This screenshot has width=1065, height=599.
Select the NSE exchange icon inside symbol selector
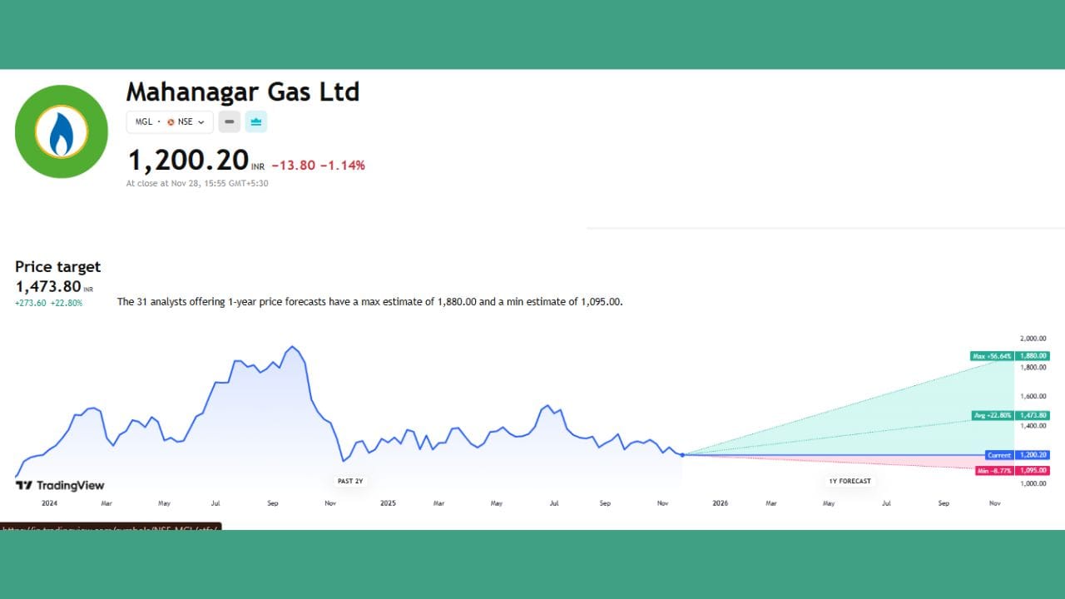[x=171, y=121]
